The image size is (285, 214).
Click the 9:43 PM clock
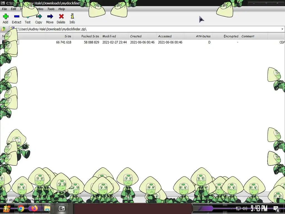[259, 208]
